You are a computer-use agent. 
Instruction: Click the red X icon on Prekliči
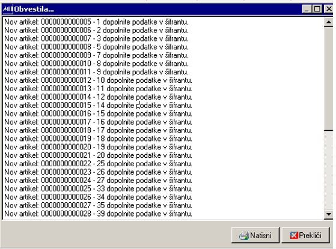click(x=293, y=235)
